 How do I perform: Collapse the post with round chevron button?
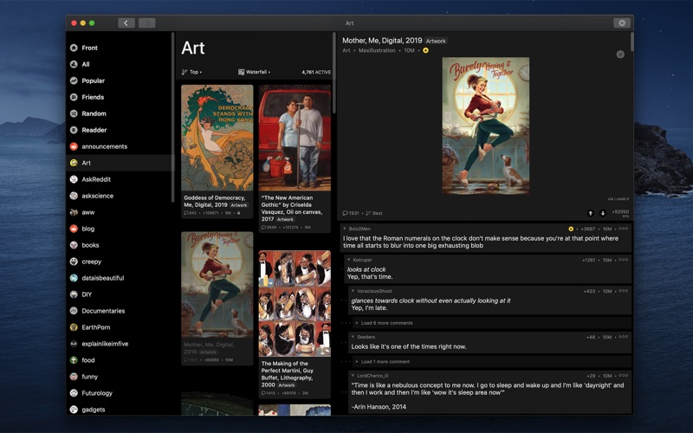click(620, 55)
